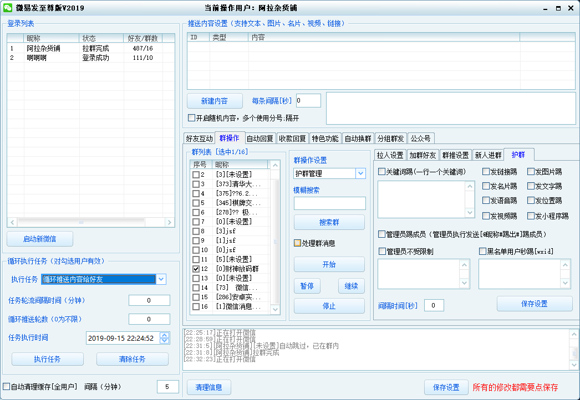Check the 发图片踢 option
580x400 pixels.
click(x=531, y=172)
